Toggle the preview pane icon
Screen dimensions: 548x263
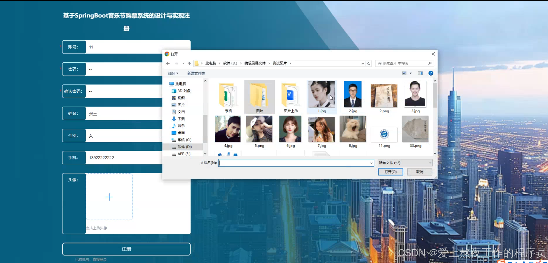point(420,73)
